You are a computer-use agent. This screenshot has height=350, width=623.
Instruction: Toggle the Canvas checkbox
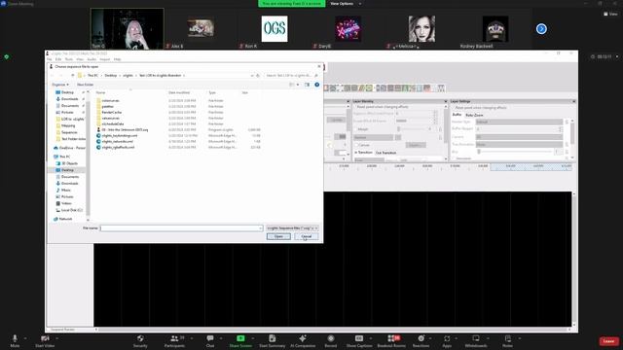click(x=356, y=145)
